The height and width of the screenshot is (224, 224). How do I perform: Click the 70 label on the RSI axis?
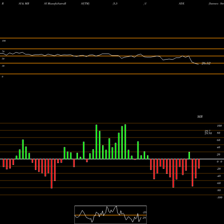[x=3, y=52]
